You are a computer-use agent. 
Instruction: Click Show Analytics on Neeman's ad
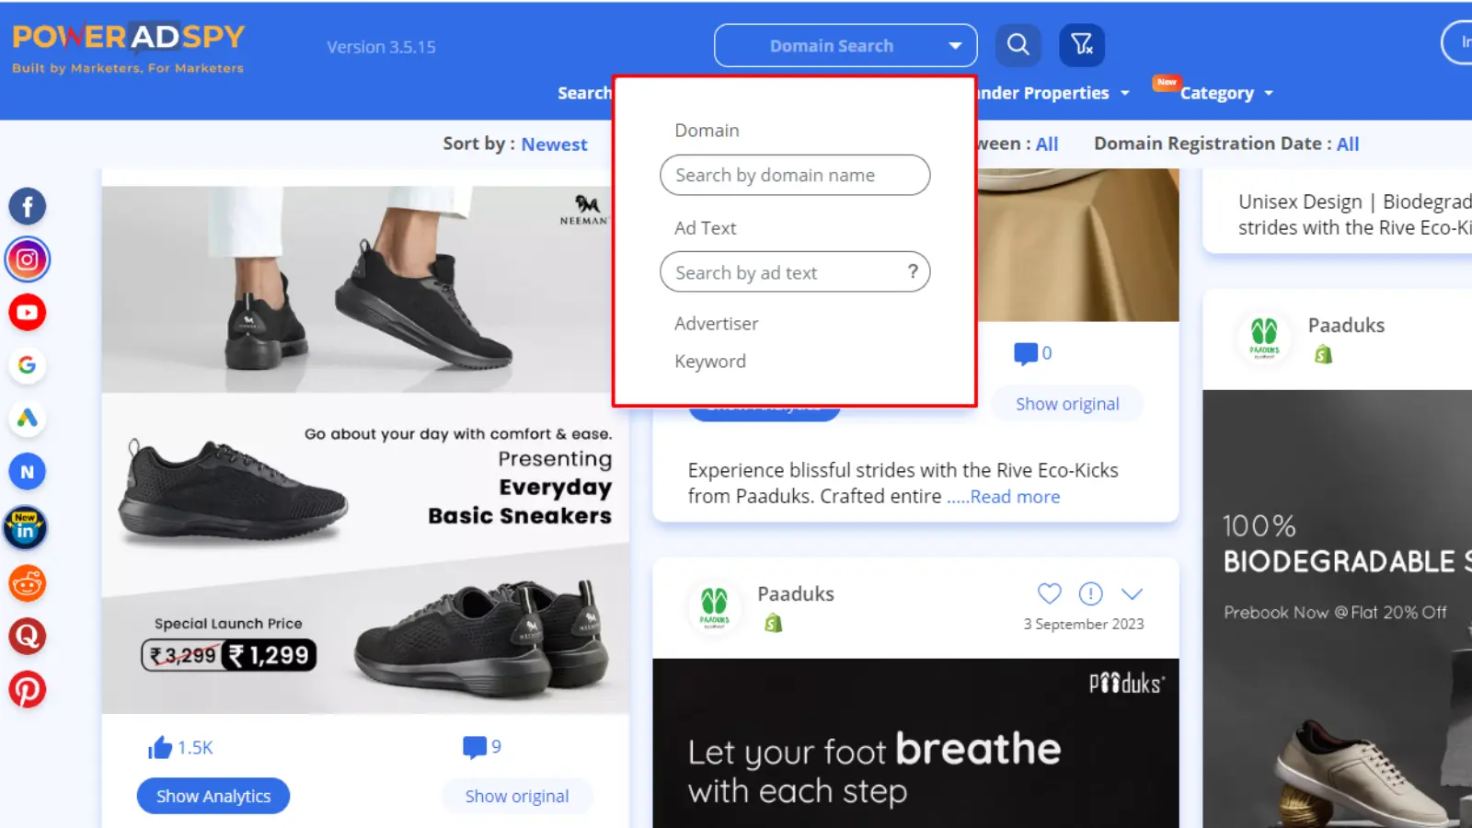point(213,796)
